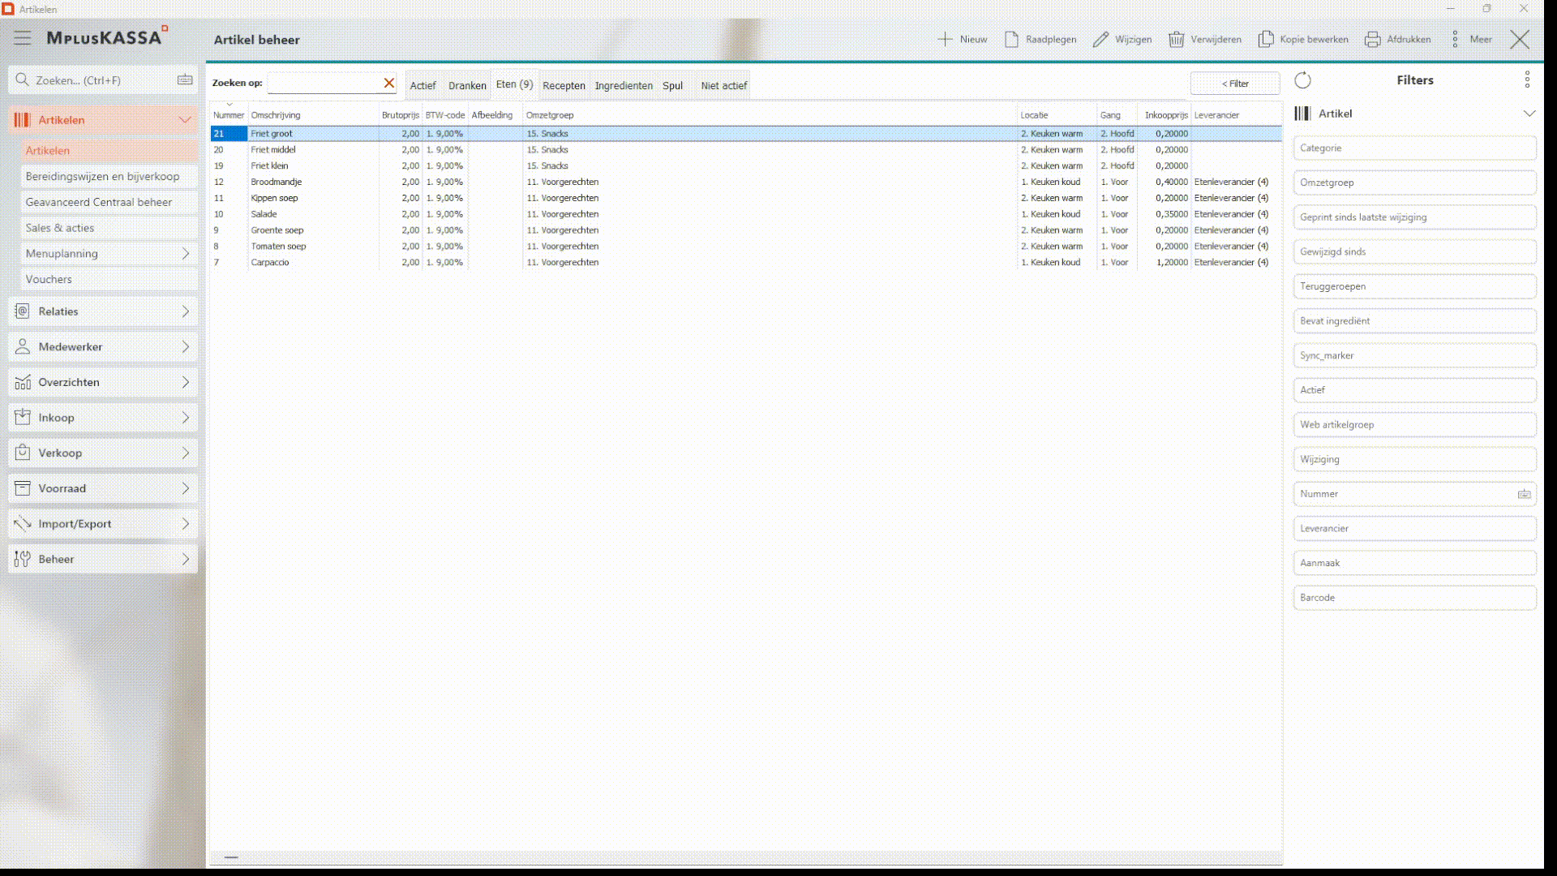The height and width of the screenshot is (876, 1557).
Task: Switch to the Niet actief tab
Action: coord(723,85)
